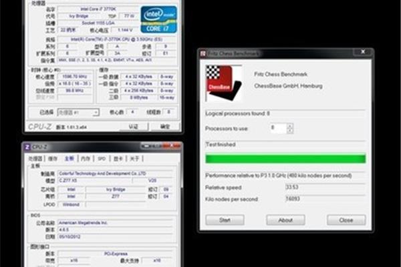The width and height of the screenshot is (401, 267).
Task: Click the bus speed 99.8 MHz value
Action: pyautogui.click(x=75, y=91)
